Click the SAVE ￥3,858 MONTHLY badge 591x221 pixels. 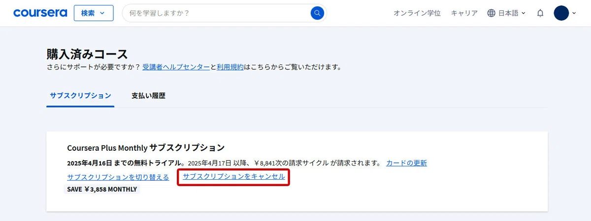(x=102, y=189)
